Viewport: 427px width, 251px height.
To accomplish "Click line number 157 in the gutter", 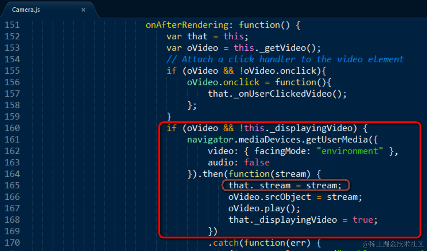I will click(x=12, y=94).
